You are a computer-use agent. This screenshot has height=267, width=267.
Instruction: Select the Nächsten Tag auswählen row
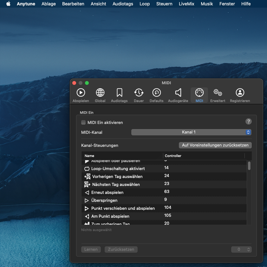click(164, 185)
